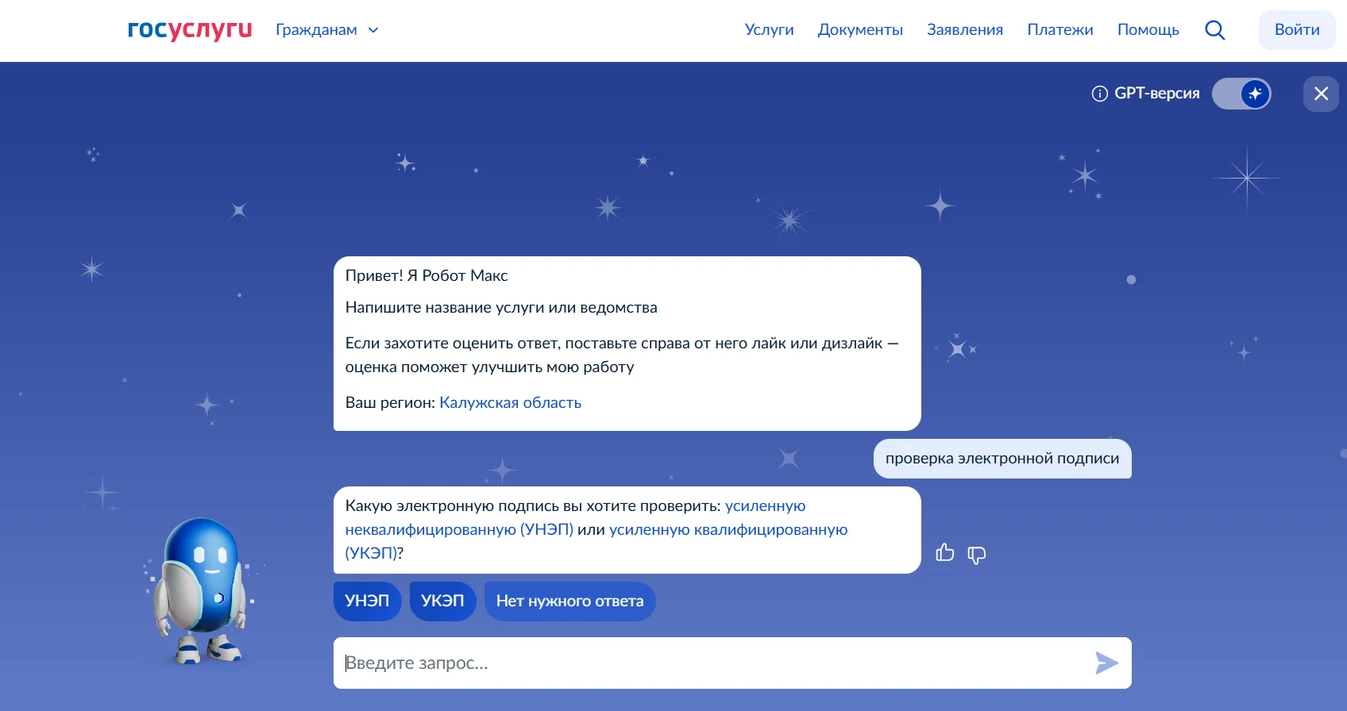The image size is (1347, 711).
Task: Dislike the answer with thumbs down
Action: (976, 555)
